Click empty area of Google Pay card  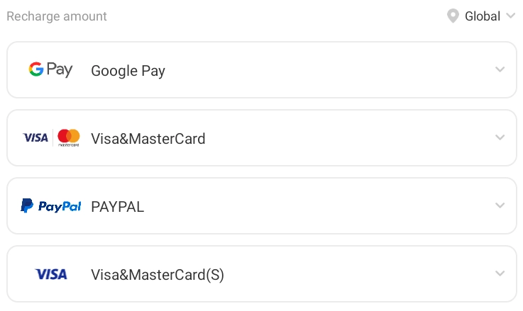(319, 69)
